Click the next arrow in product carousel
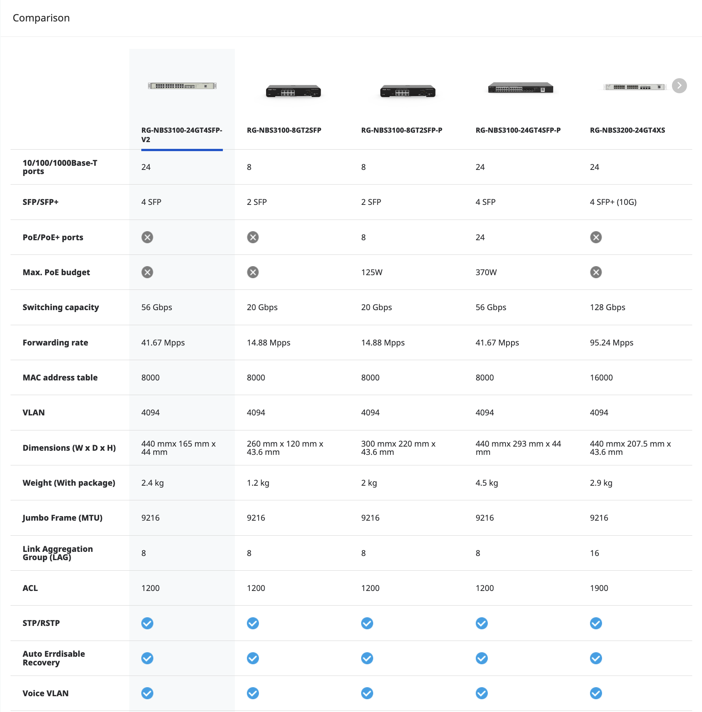This screenshot has height=712, width=702. 679,86
